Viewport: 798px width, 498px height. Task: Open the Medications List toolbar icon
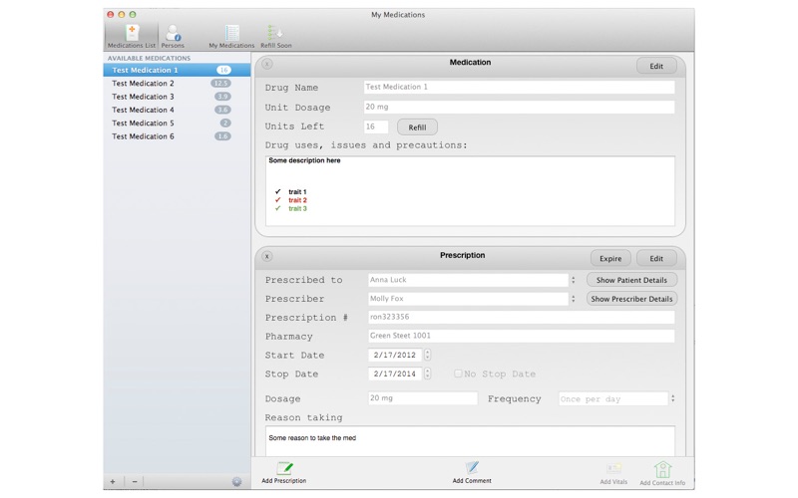tap(131, 35)
